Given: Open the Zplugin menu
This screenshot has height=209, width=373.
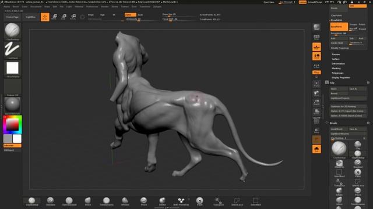Looking at the screenshot, I should click(157, 6).
